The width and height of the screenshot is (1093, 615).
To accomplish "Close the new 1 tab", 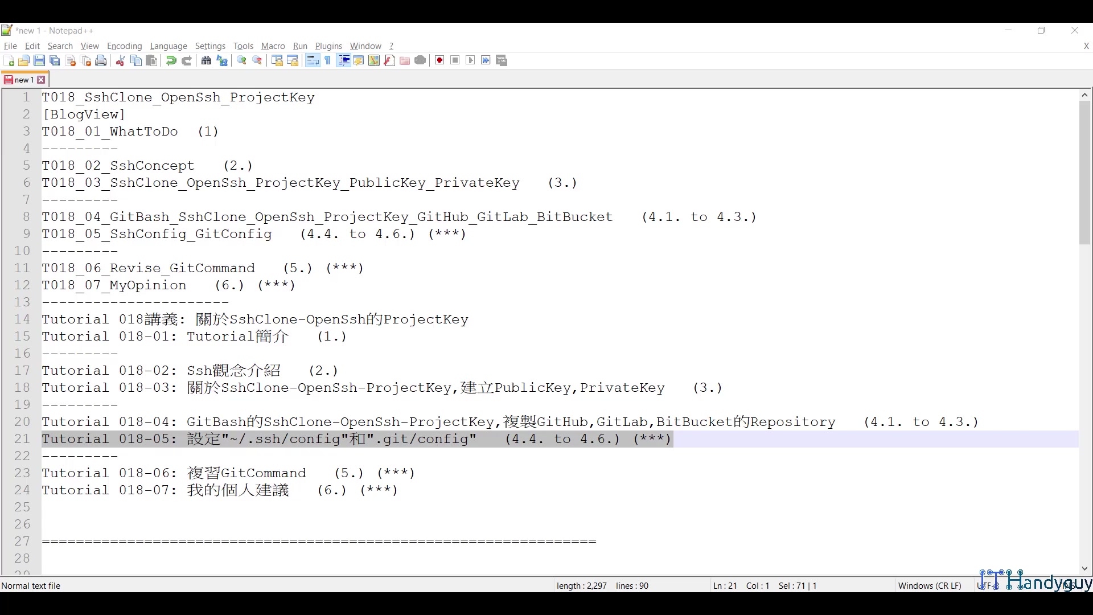I will click(42, 80).
